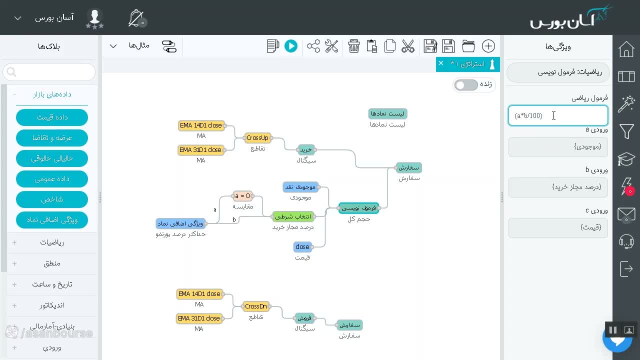This screenshot has width=640, height=360.
Task: Create new strategy with plus circle icon
Action: [488, 46]
